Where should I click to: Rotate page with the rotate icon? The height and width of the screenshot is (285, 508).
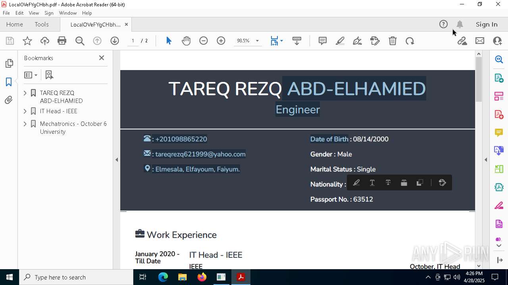(410, 41)
